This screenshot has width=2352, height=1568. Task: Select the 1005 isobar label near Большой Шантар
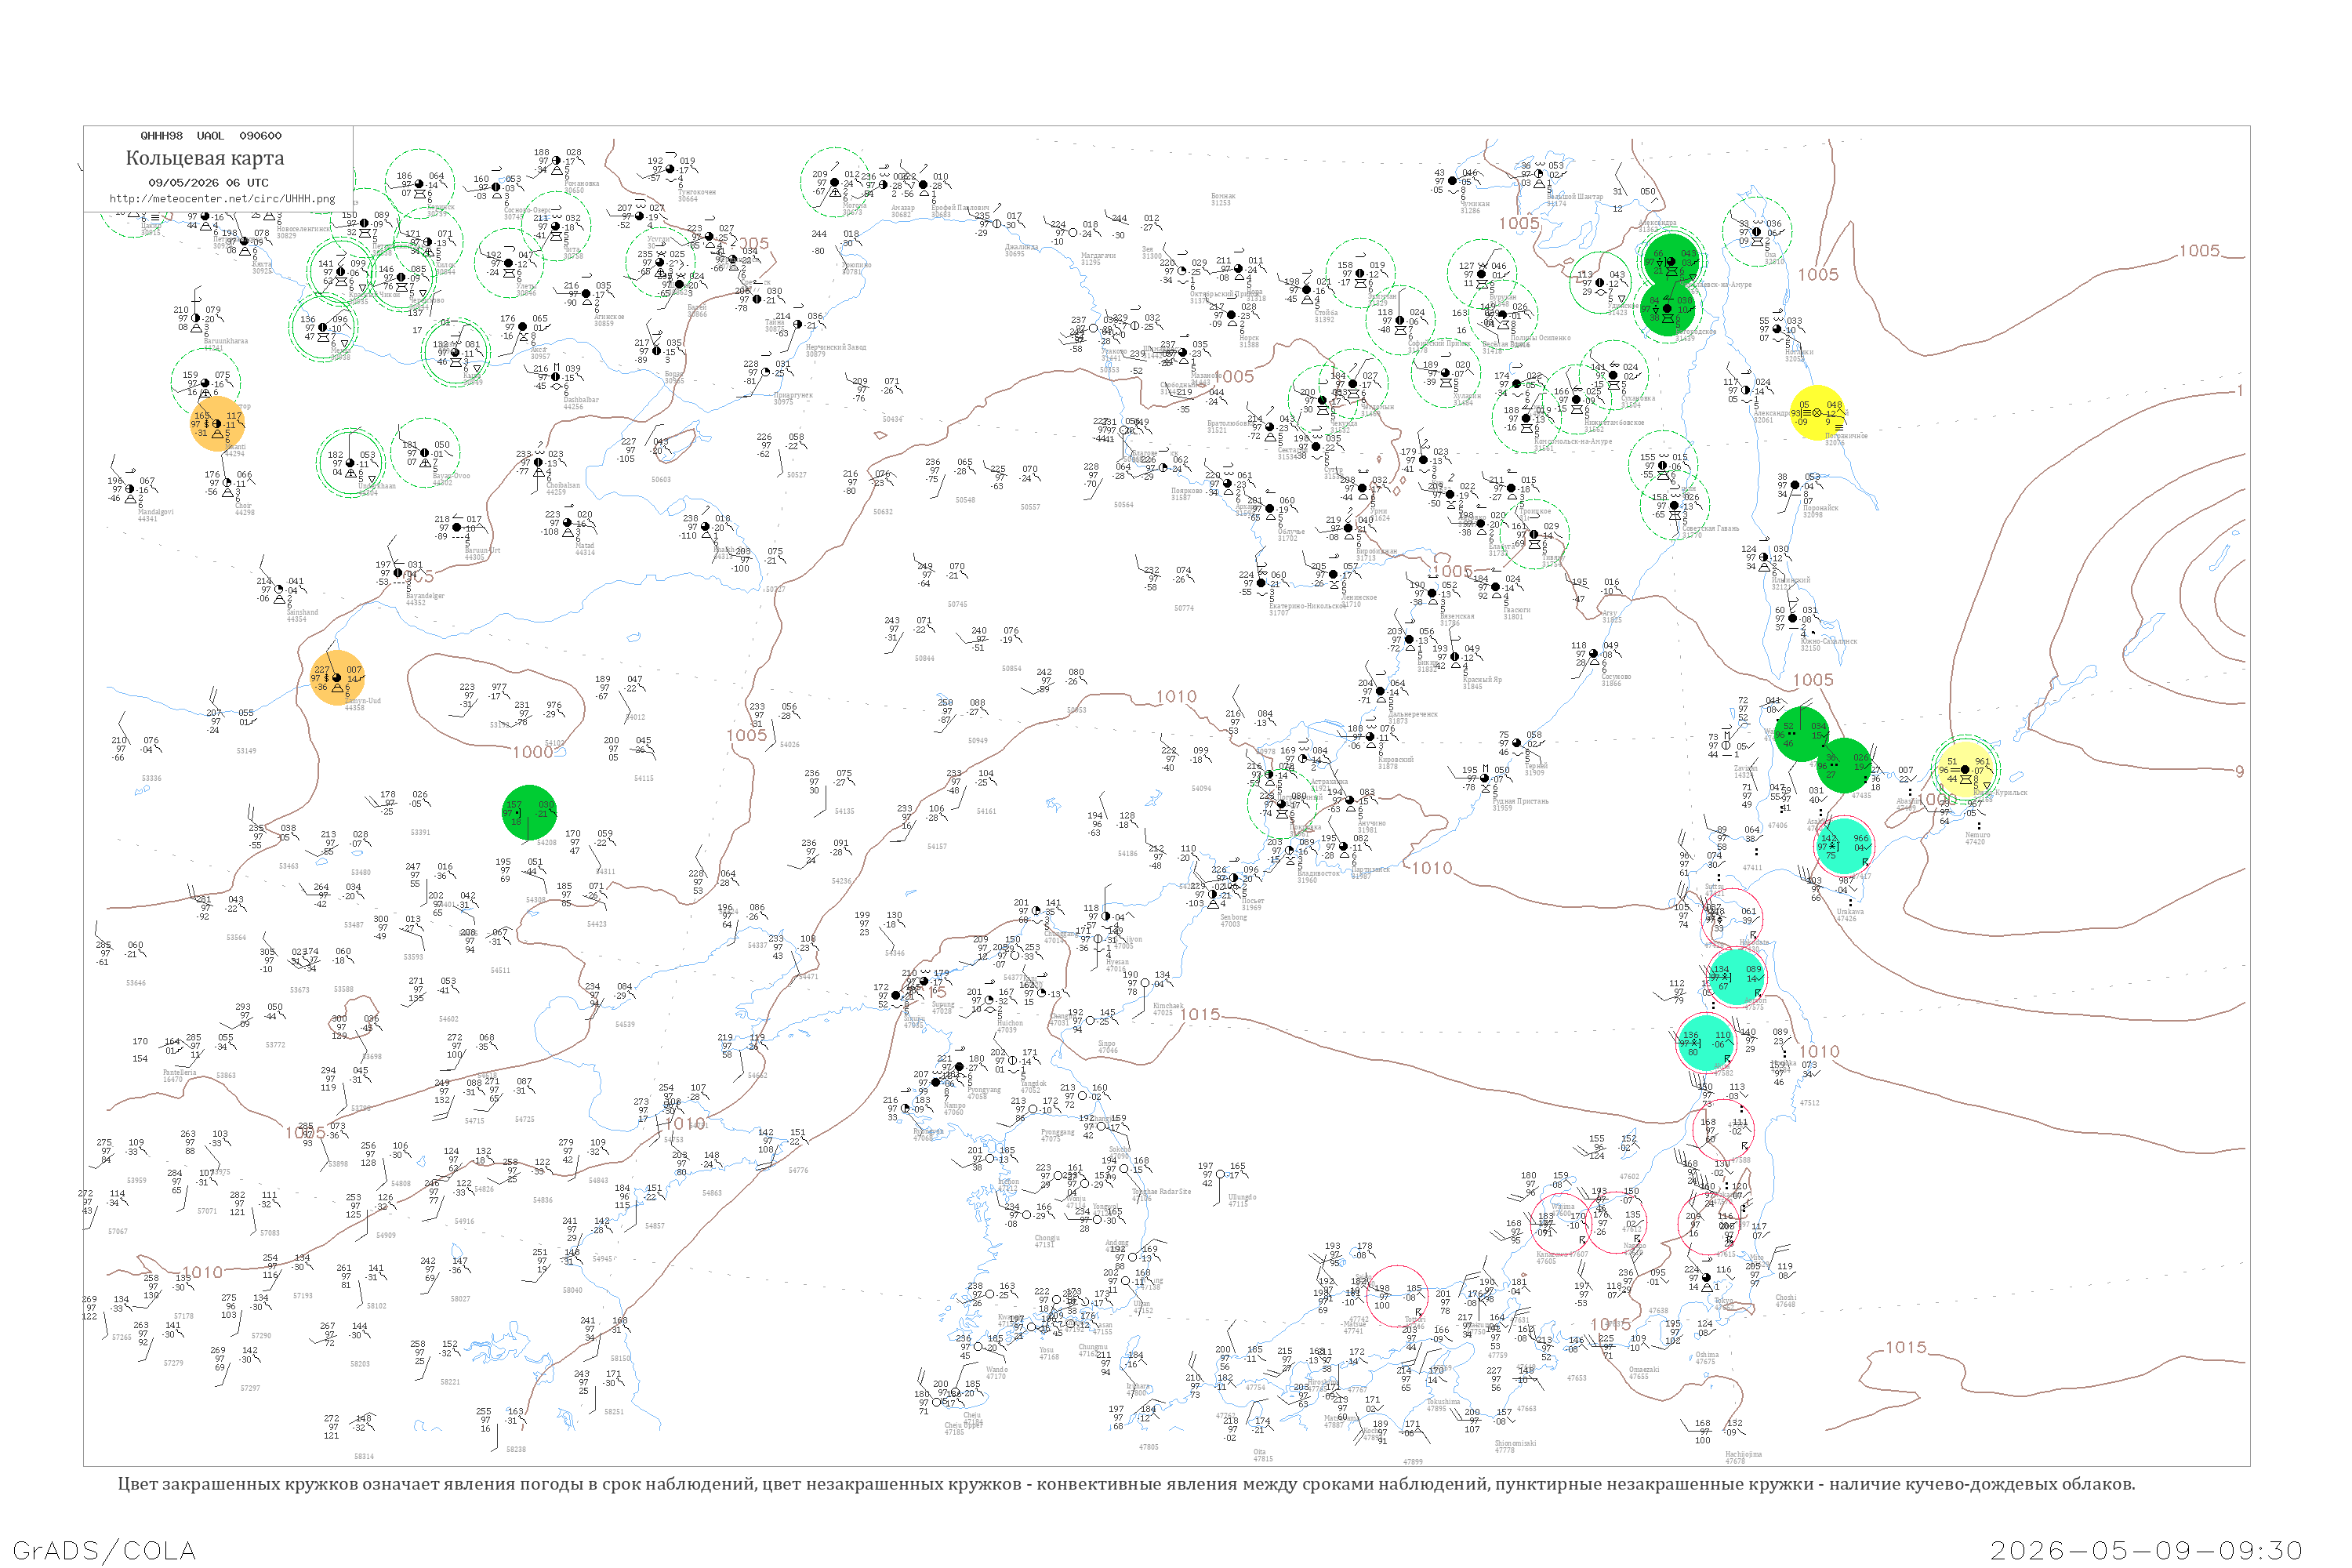[x=1519, y=223]
